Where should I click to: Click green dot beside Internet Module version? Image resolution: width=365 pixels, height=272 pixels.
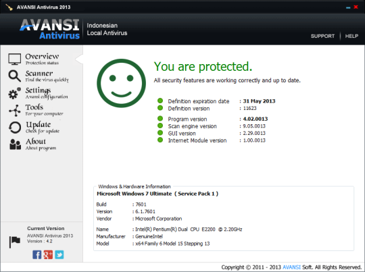(160, 140)
